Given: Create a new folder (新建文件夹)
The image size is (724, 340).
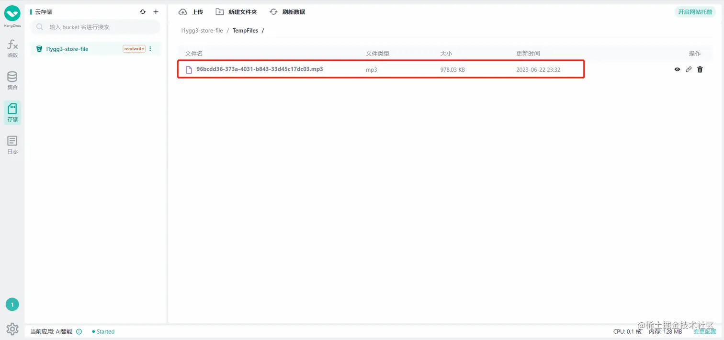Looking at the screenshot, I should [236, 12].
